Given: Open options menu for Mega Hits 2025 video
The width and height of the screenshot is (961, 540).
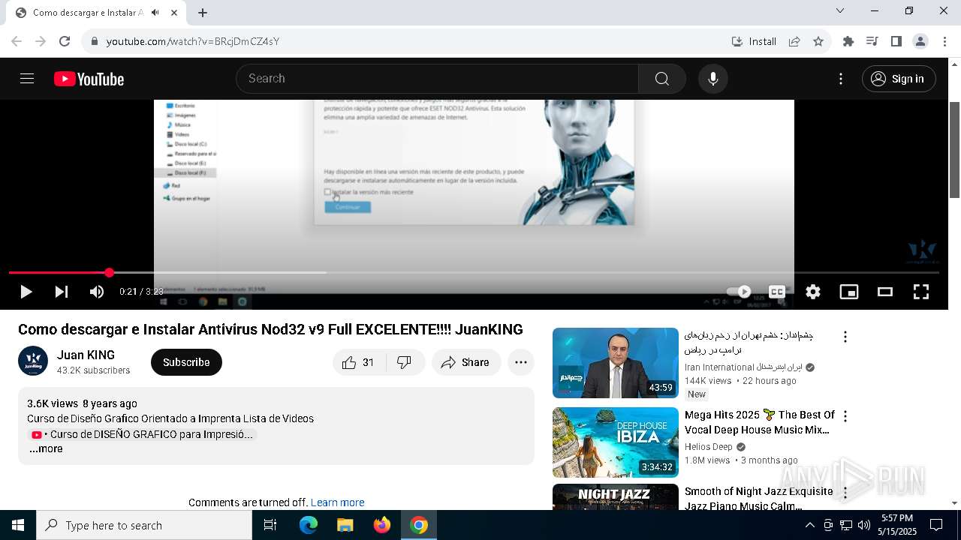Looking at the screenshot, I should coord(845,416).
